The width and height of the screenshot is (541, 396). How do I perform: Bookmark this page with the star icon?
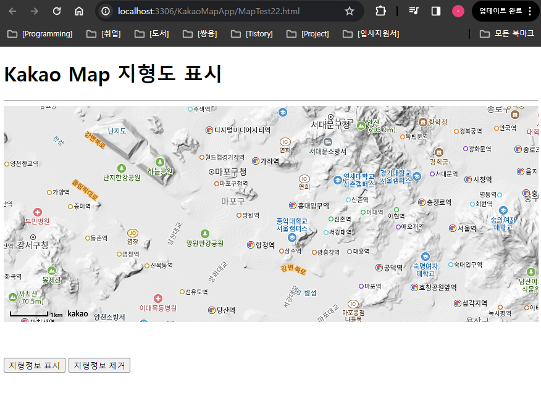click(x=349, y=11)
